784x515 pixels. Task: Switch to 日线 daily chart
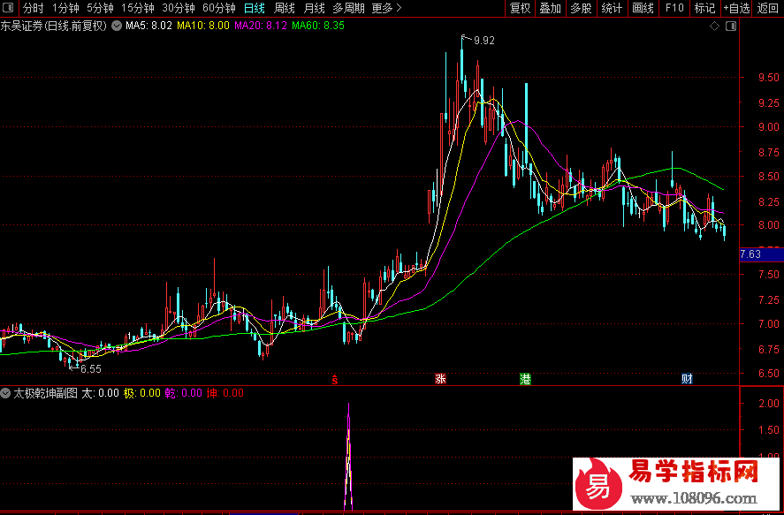click(x=255, y=8)
